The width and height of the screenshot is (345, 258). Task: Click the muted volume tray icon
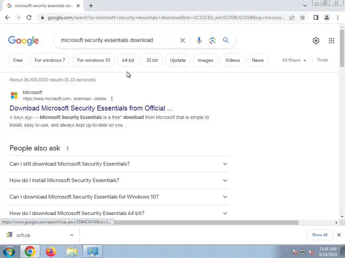[311, 252]
